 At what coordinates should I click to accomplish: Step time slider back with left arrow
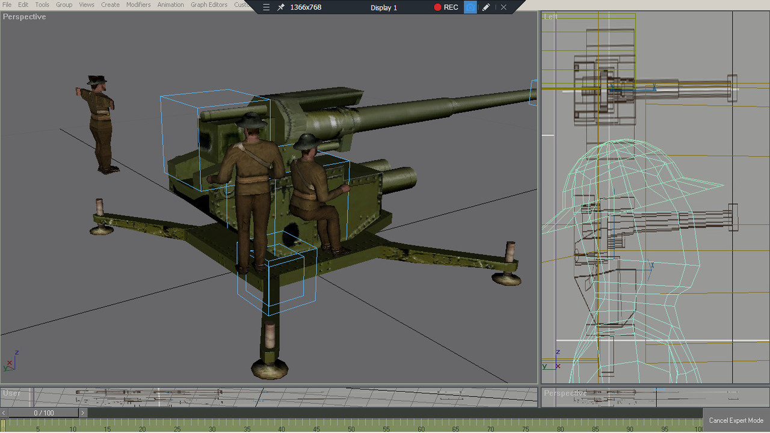pos(4,413)
